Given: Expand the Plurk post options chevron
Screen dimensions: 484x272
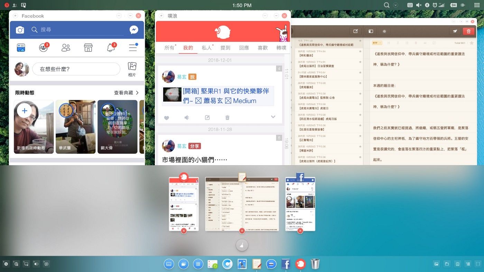Looking at the screenshot, I should 273,117.
